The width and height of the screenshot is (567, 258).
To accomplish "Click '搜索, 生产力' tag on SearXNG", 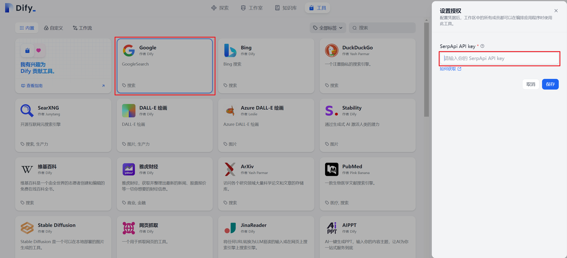I will click(37, 144).
